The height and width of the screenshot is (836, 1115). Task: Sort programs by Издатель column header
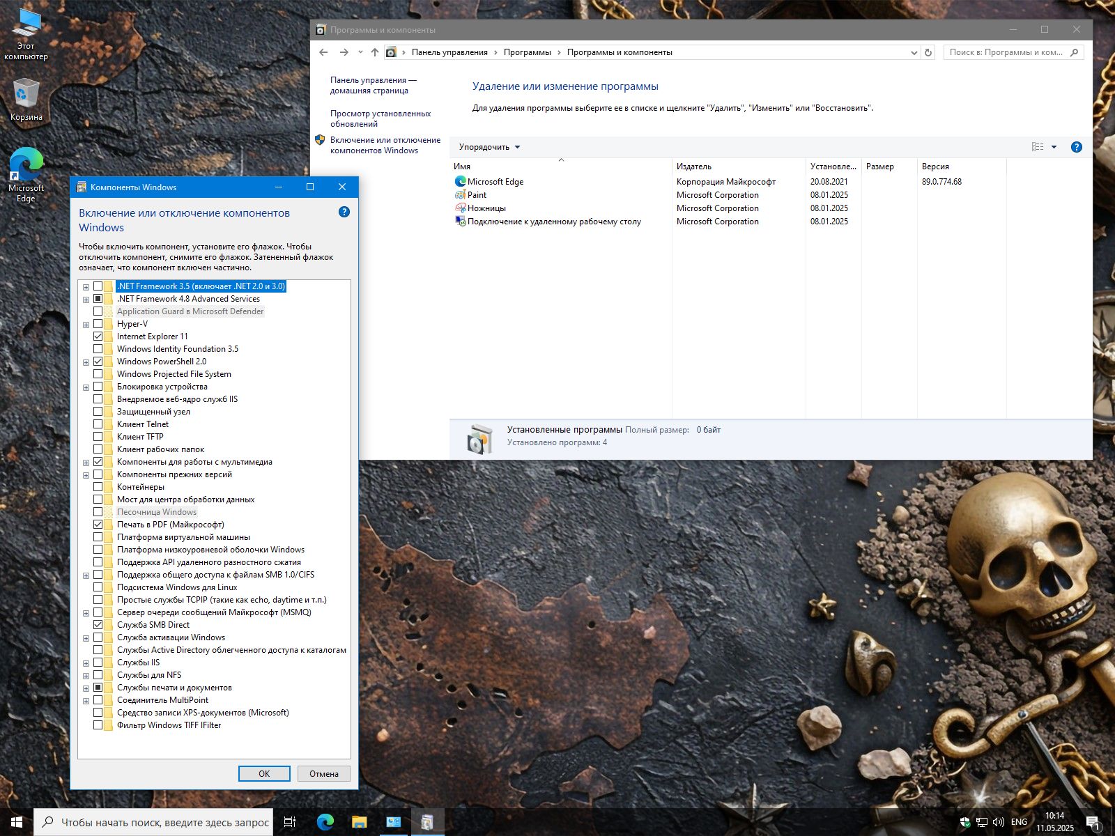click(x=739, y=167)
